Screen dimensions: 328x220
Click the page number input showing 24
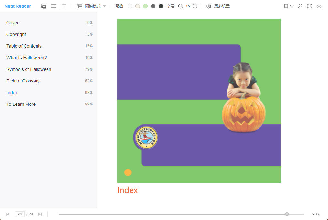[x=20, y=214]
